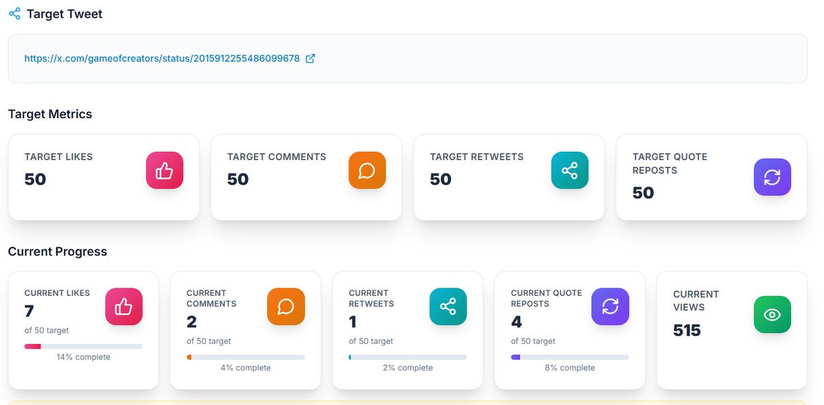This screenshot has height=405, width=824.
Task: Click the CURRENT VIEWS label
Action: pyautogui.click(x=696, y=301)
